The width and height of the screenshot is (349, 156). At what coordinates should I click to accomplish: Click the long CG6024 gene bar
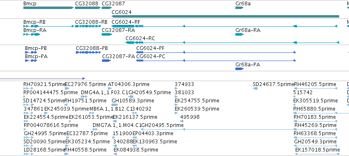[x=225, y=16]
